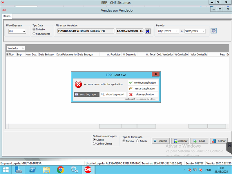Open PowerShell from the taskbar

point(33,170)
